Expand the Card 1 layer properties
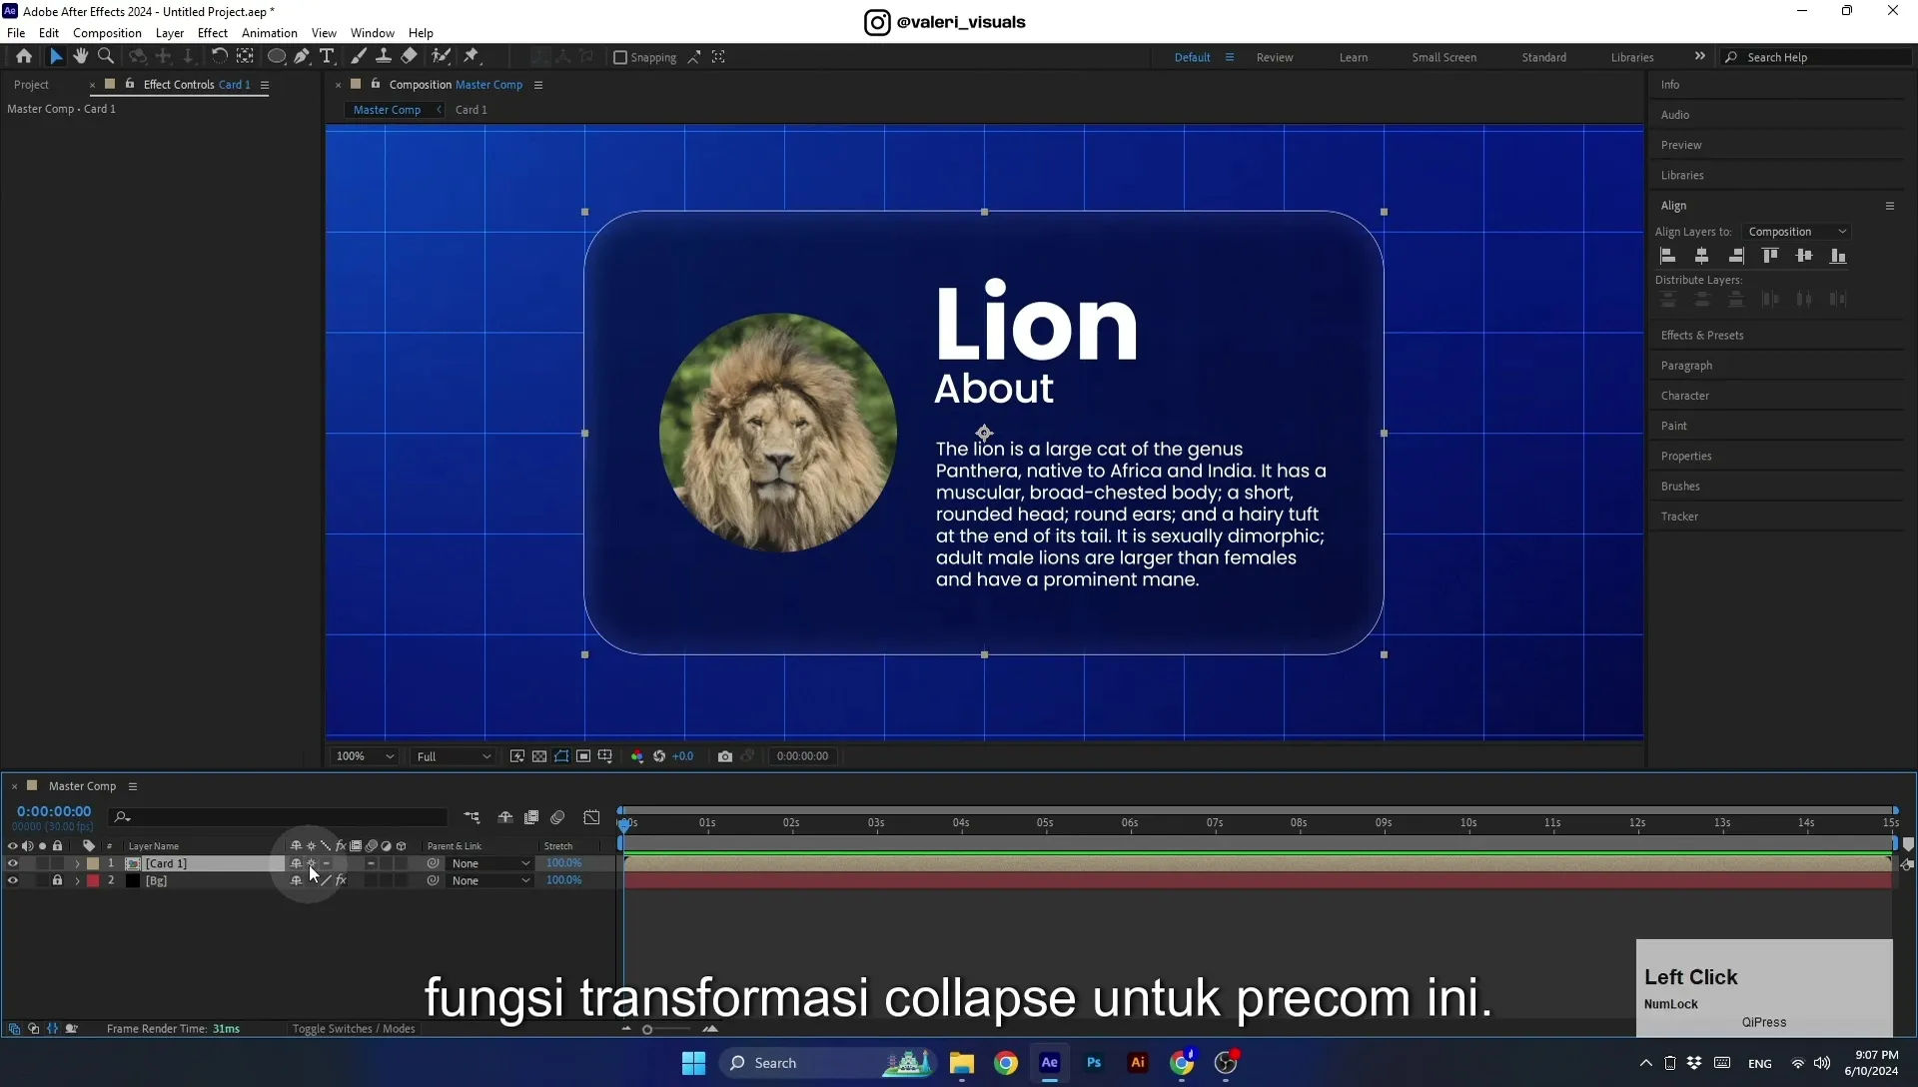1918x1087 pixels. [x=77, y=863]
